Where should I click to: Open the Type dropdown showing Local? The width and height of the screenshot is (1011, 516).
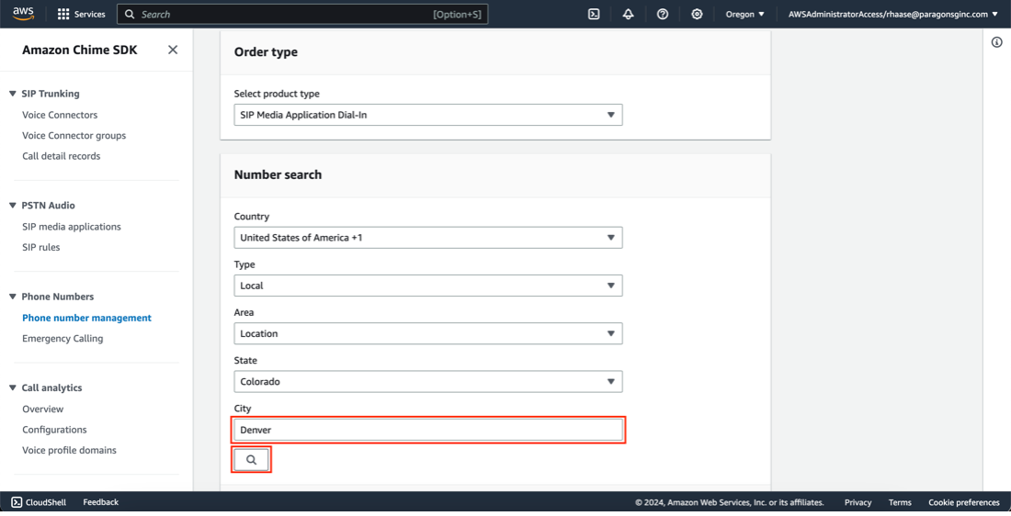click(428, 286)
